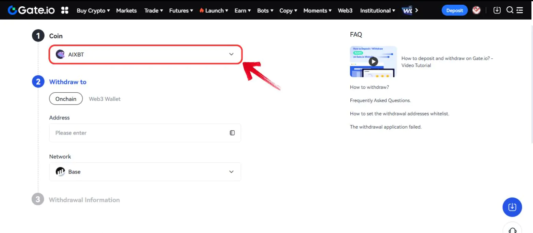The height and width of the screenshot is (233, 533).
Task: Open the withdrawal addresses whitelist FAQ
Action: point(400,114)
